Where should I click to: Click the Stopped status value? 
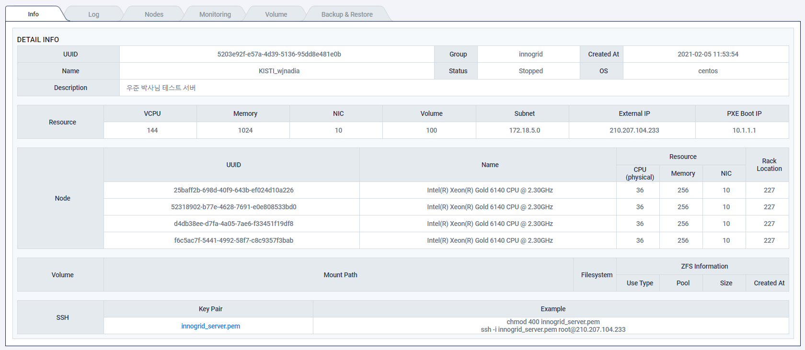530,71
